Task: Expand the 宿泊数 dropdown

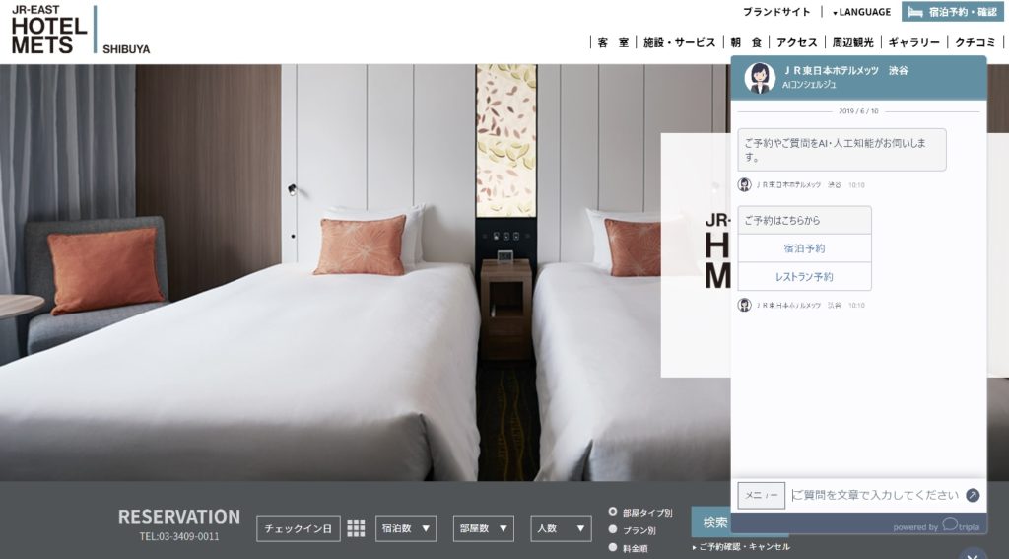Action: pyautogui.click(x=405, y=528)
